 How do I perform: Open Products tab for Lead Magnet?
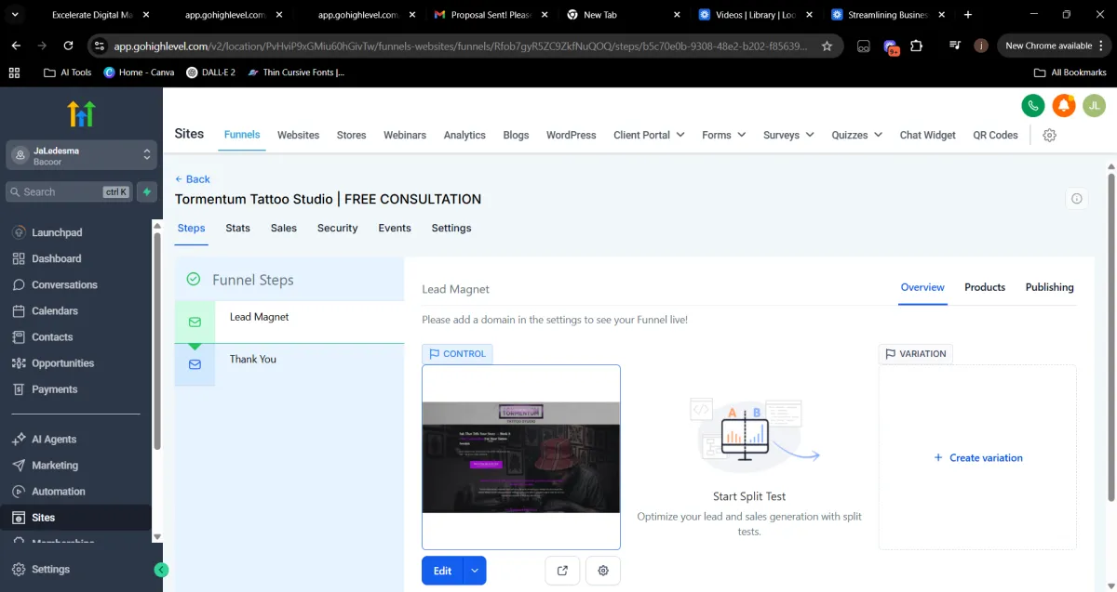point(985,287)
